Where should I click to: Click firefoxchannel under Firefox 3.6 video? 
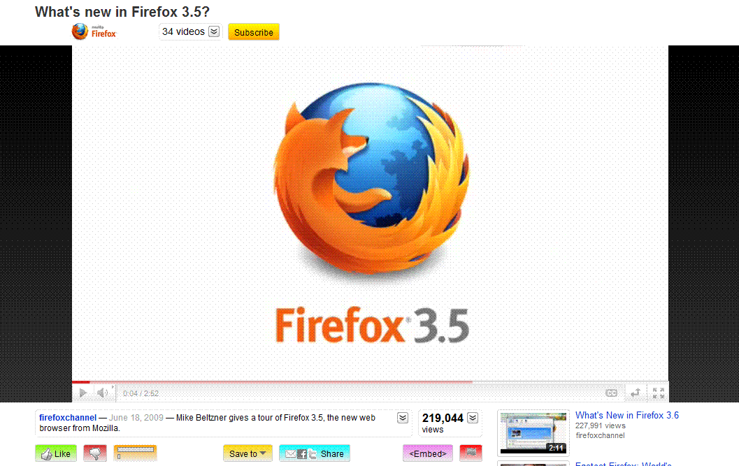pyautogui.click(x=600, y=435)
